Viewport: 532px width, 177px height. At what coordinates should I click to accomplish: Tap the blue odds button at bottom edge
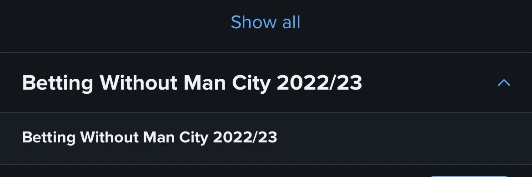(470, 177)
